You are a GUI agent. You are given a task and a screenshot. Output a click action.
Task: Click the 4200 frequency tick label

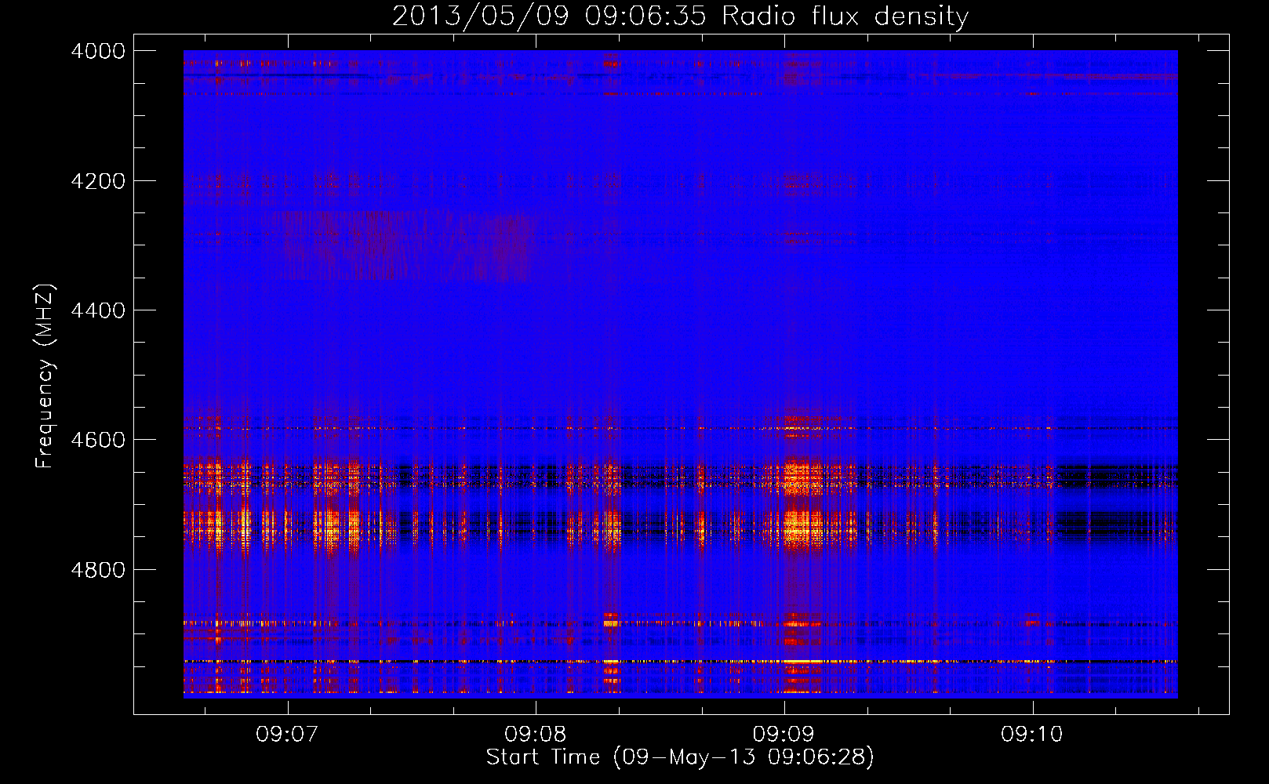pyautogui.click(x=98, y=181)
